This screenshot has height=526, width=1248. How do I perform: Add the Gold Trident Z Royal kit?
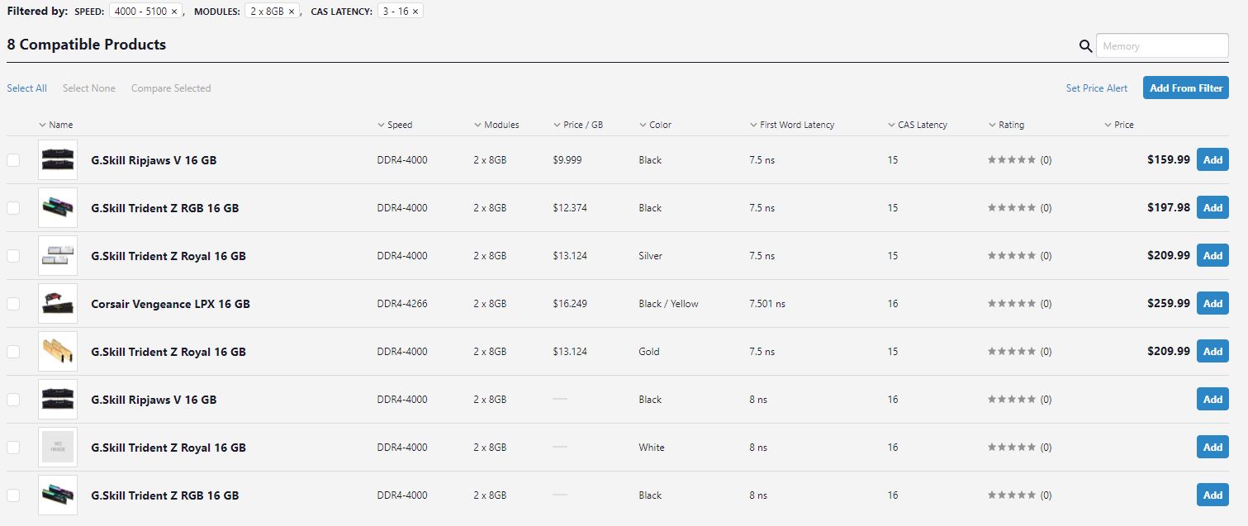(x=1212, y=352)
